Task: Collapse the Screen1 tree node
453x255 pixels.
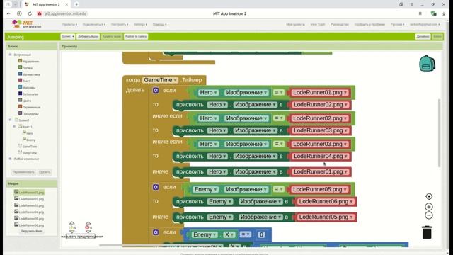Action: [x=10, y=120]
